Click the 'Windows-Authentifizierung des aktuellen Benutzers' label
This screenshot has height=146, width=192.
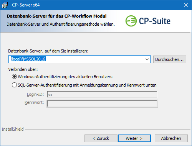click(x=65, y=77)
